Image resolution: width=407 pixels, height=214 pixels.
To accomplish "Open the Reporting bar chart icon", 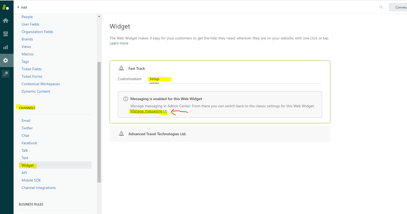I will (6, 47).
